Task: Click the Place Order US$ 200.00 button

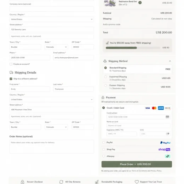Action: click(137, 164)
